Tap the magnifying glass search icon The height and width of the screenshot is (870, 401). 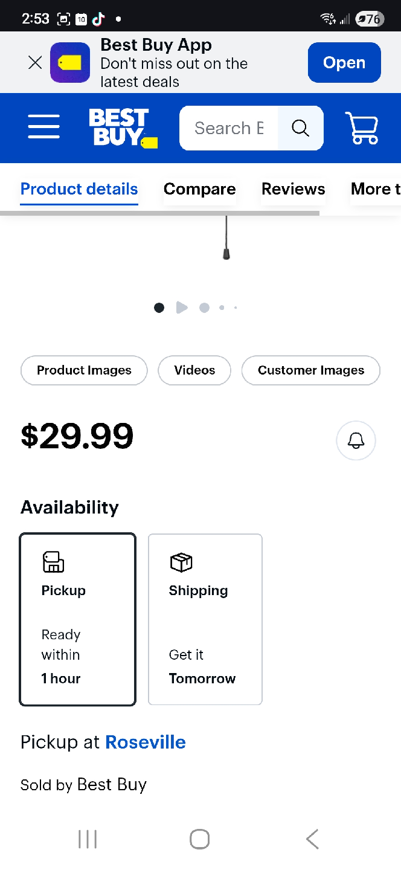[300, 128]
